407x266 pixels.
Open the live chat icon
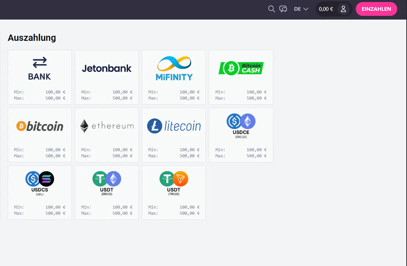(x=283, y=9)
